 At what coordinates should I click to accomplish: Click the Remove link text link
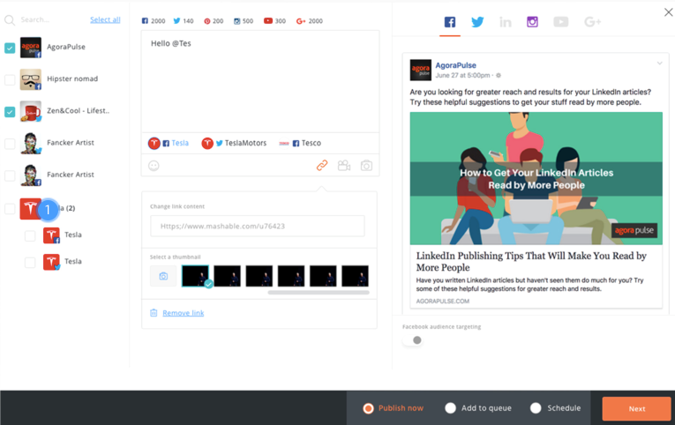[184, 313]
